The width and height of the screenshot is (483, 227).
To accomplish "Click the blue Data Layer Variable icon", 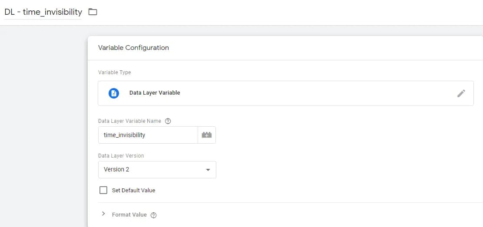I will coord(114,93).
